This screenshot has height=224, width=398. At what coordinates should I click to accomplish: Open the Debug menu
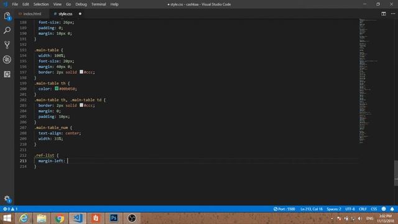81,4
